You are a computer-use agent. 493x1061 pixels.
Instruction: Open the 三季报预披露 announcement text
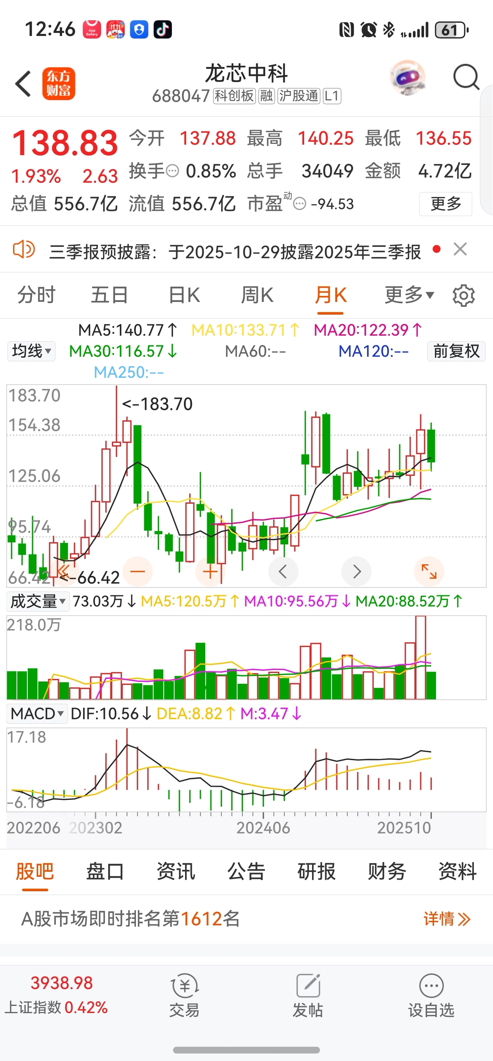[235, 251]
